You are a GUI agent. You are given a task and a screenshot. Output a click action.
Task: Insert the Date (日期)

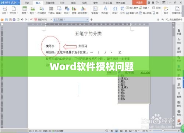[156, 8]
